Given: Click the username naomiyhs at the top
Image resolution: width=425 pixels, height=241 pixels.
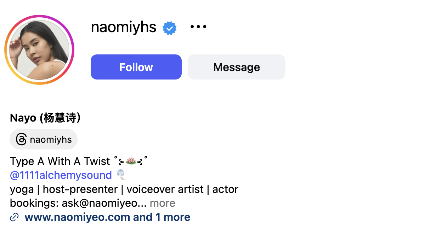Looking at the screenshot, I should (x=123, y=27).
